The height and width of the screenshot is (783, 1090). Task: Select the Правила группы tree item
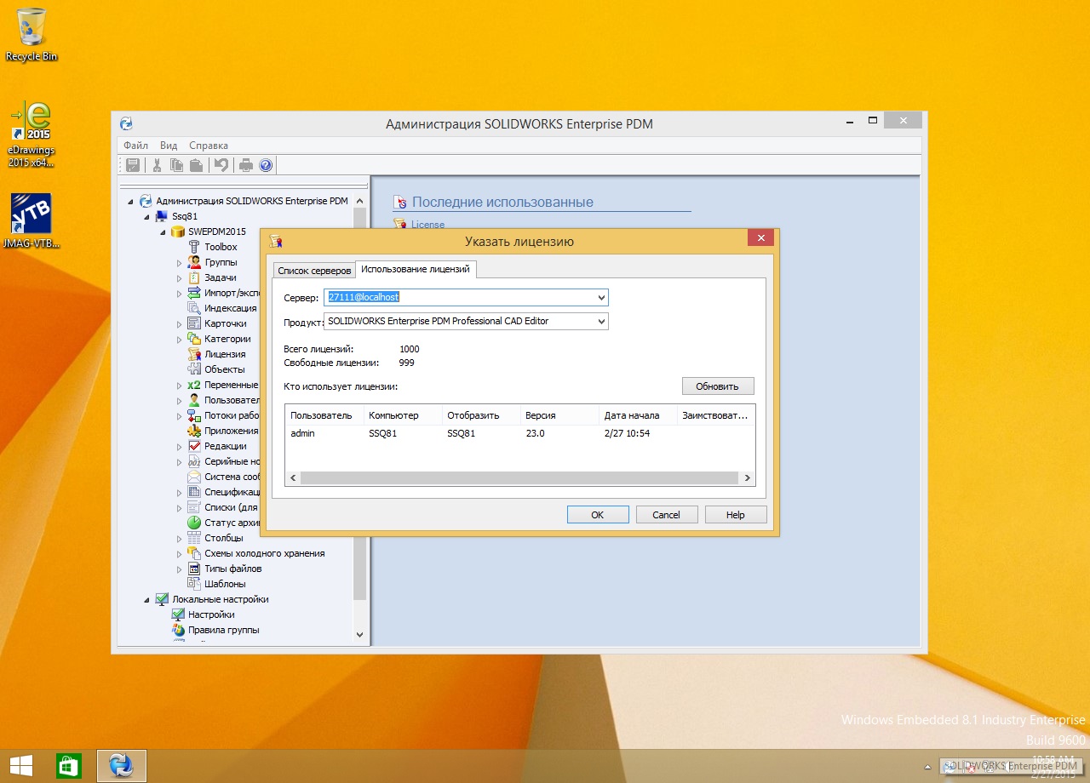click(224, 630)
